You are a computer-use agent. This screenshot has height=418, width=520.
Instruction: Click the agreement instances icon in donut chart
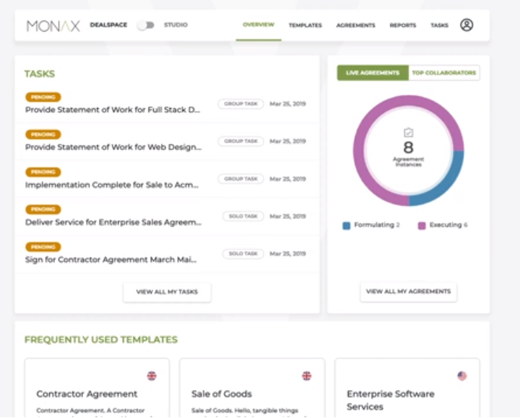tap(408, 133)
